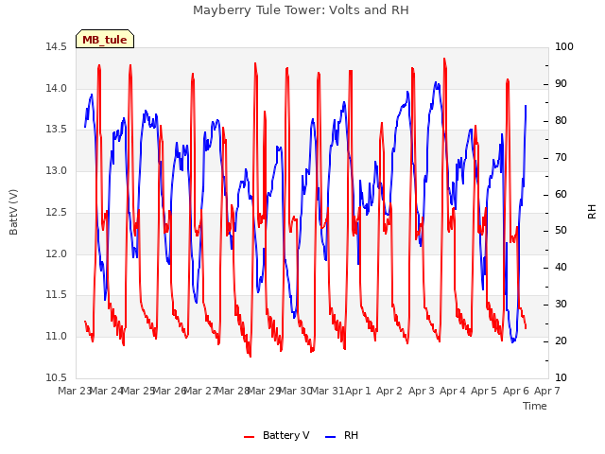Click the 60 RH tick label
The width and height of the screenshot is (605, 454).
point(561,194)
